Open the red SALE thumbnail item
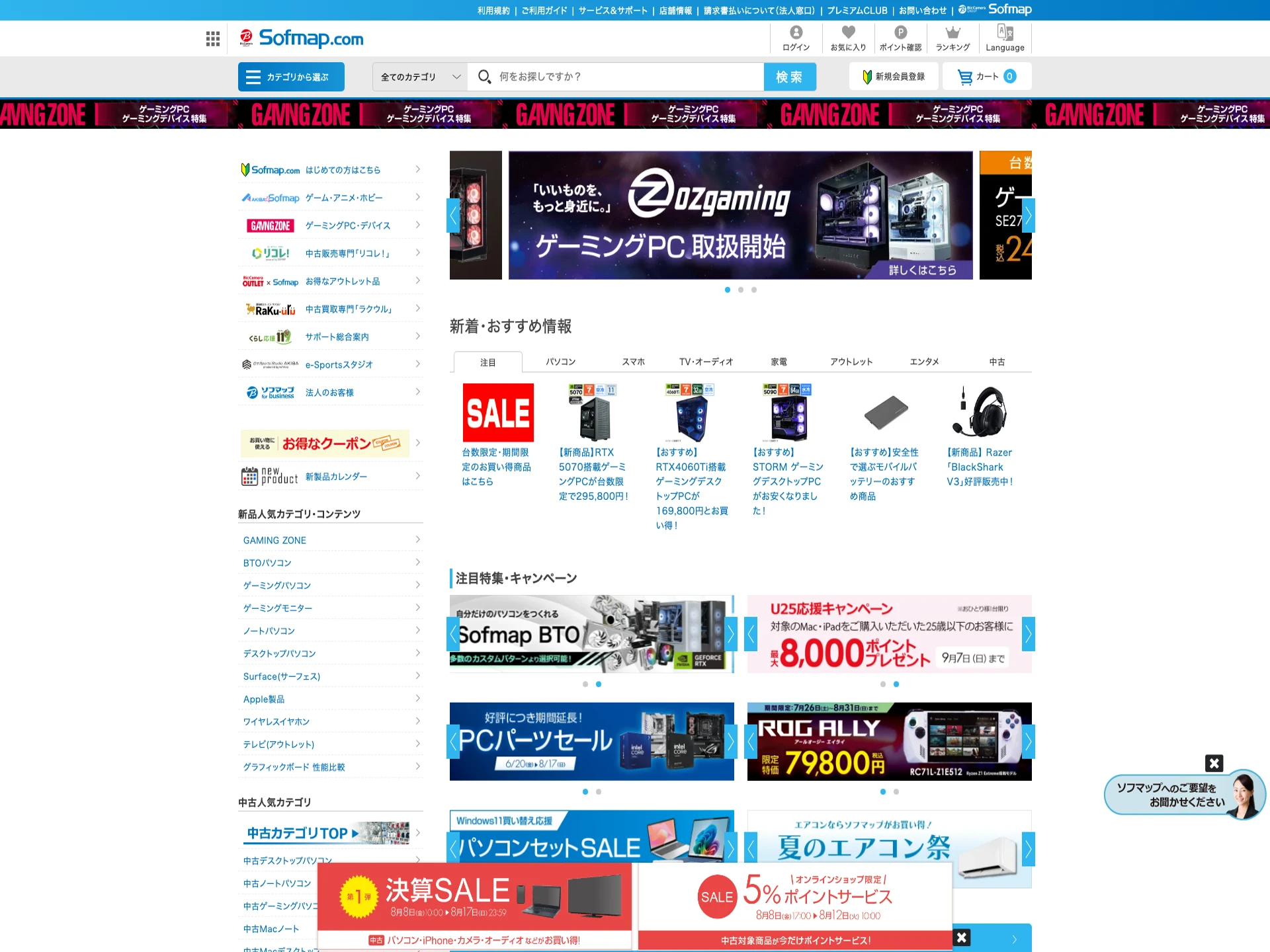The image size is (1270, 952). click(x=498, y=413)
